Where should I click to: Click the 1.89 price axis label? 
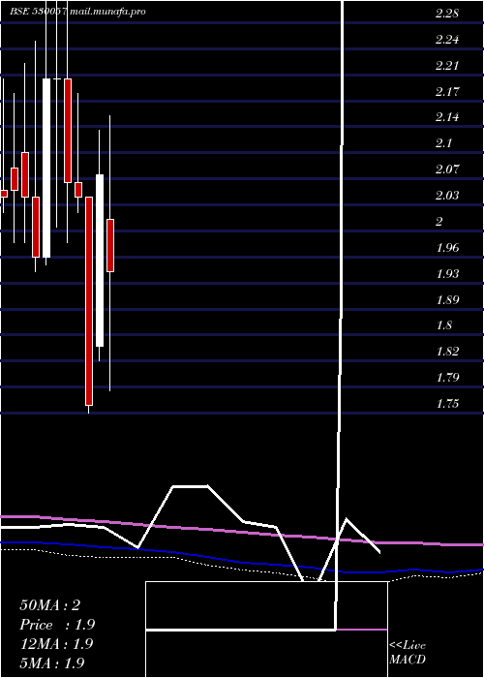tap(447, 299)
